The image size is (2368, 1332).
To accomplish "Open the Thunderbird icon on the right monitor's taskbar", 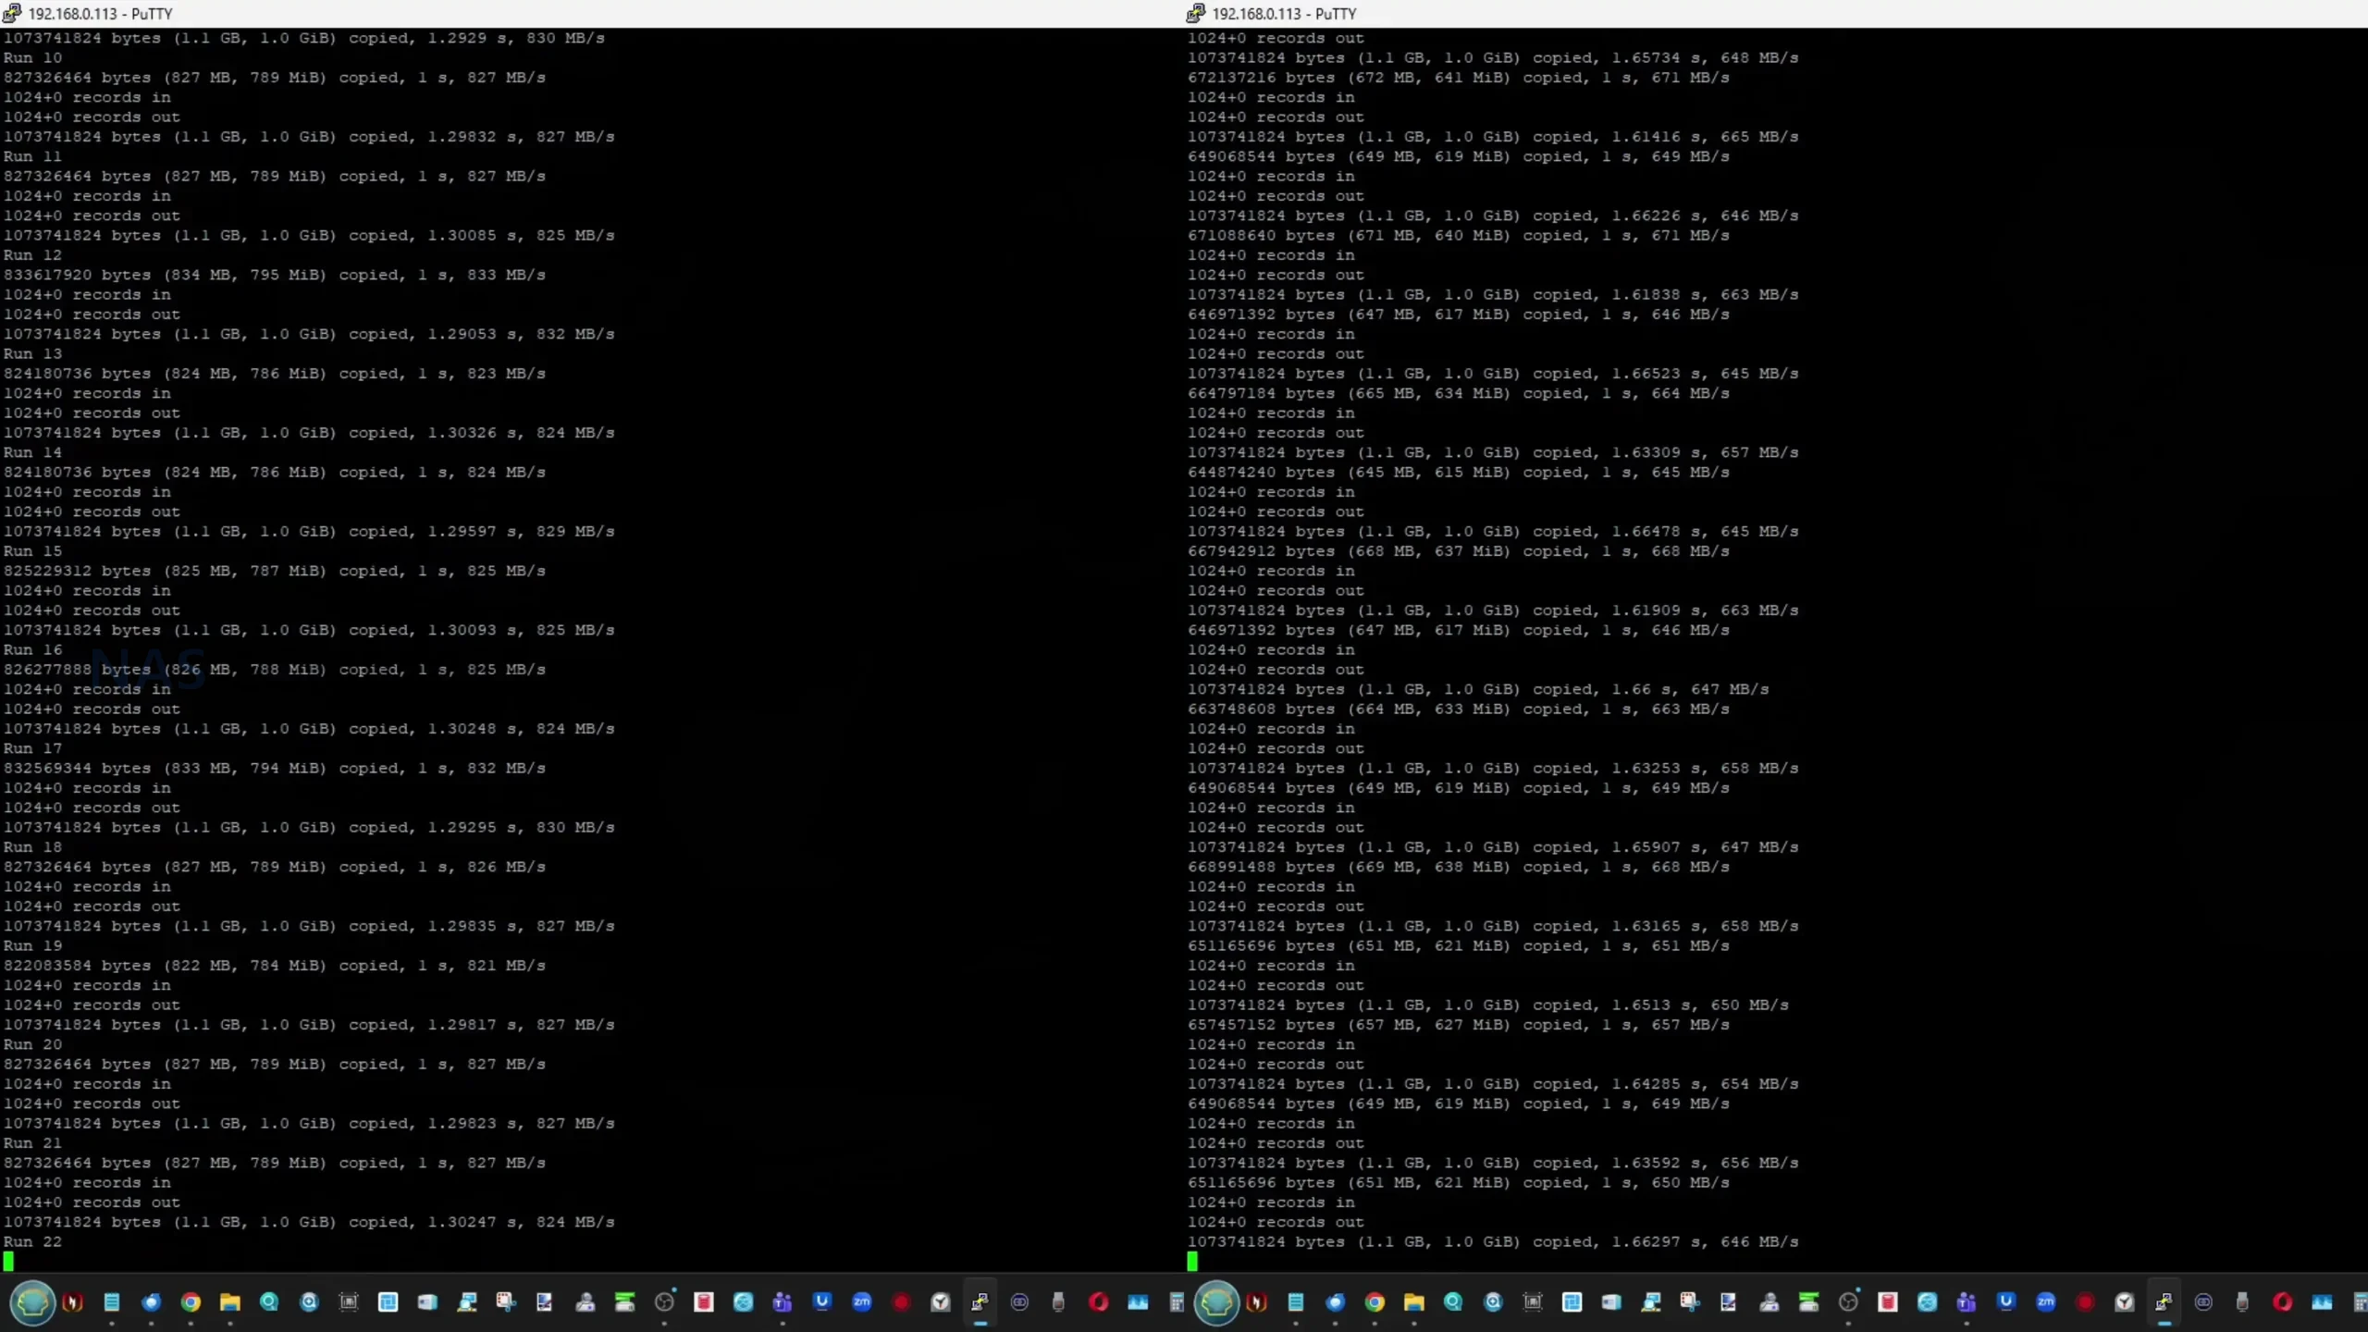I will point(1335,1302).
